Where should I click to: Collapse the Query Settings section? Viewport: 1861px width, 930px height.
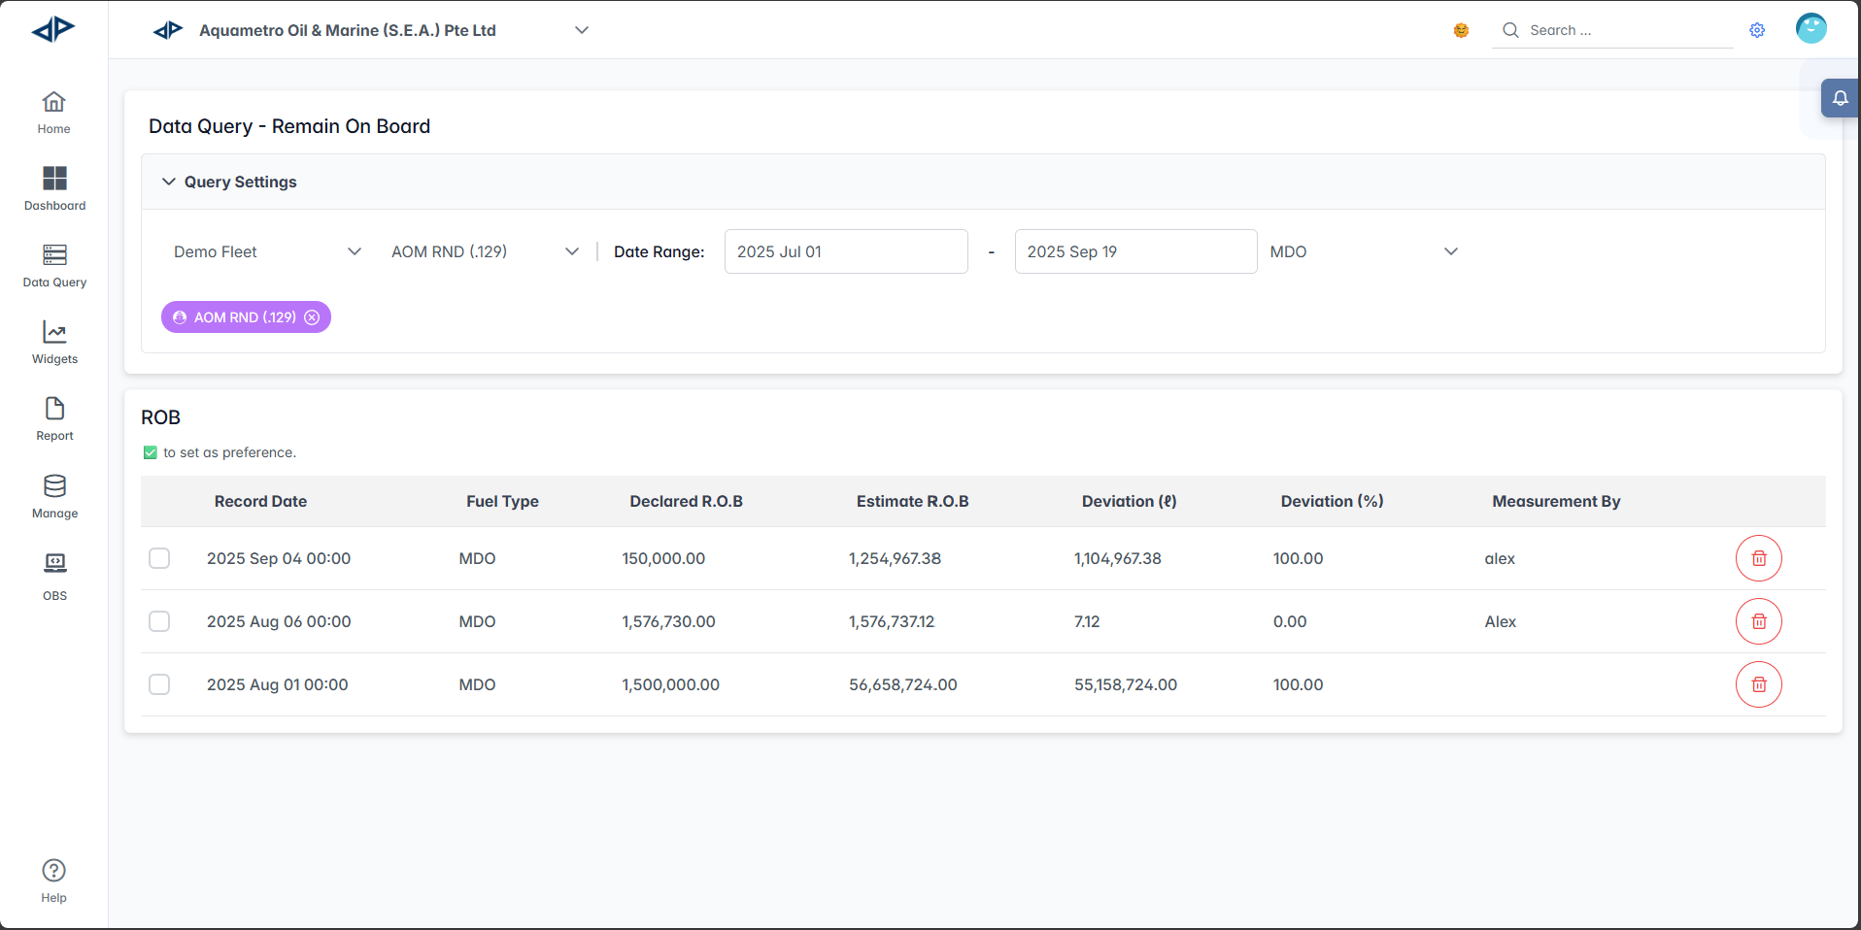click(169, 182)
